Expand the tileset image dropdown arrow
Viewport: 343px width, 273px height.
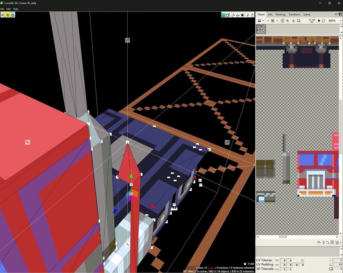point(263,20)
